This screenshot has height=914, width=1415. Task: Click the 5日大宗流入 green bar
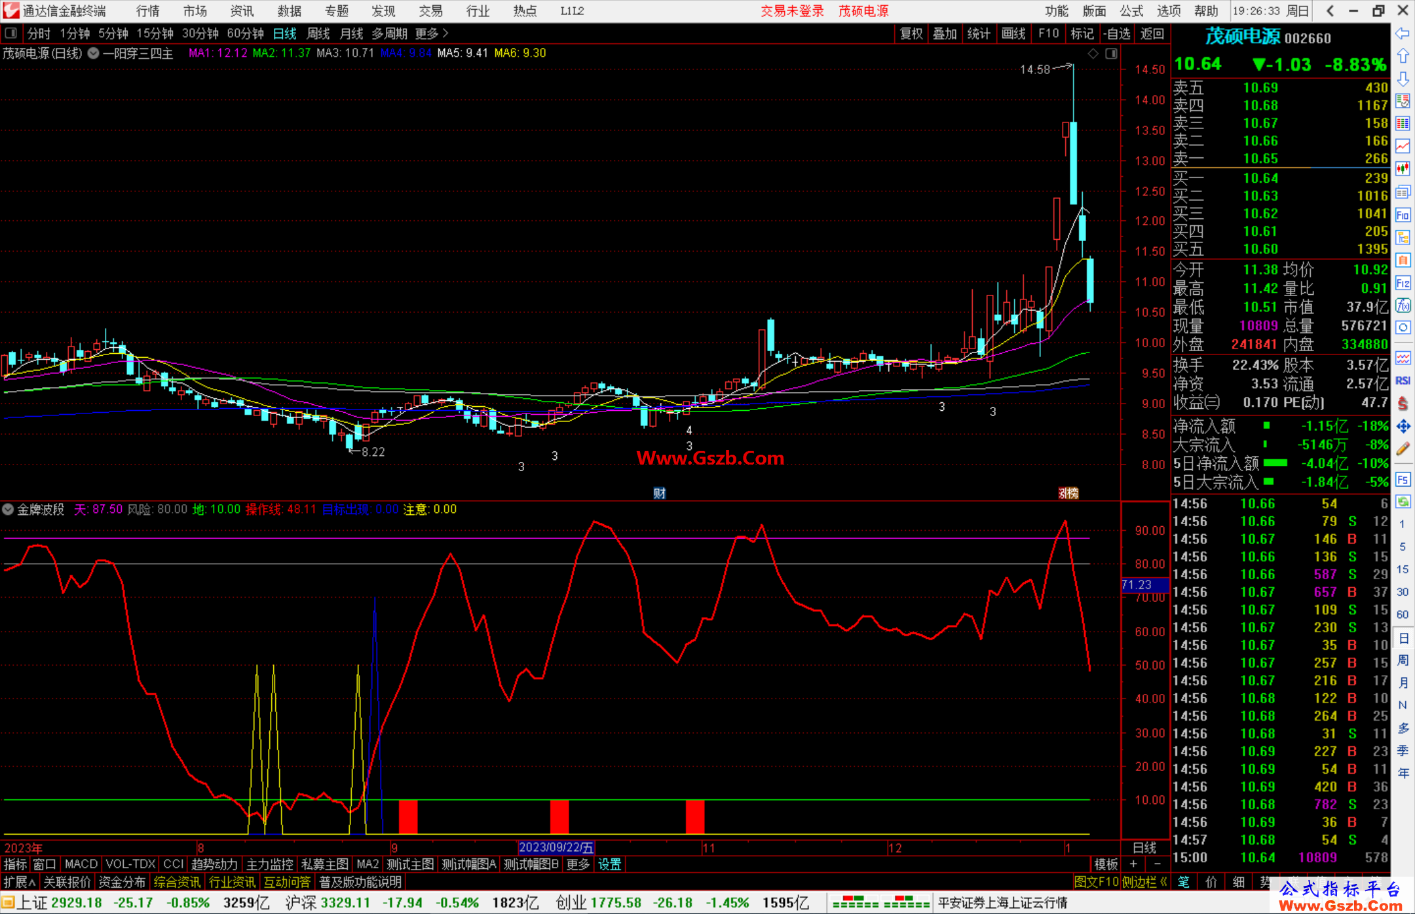click(x=1269, y=482)
